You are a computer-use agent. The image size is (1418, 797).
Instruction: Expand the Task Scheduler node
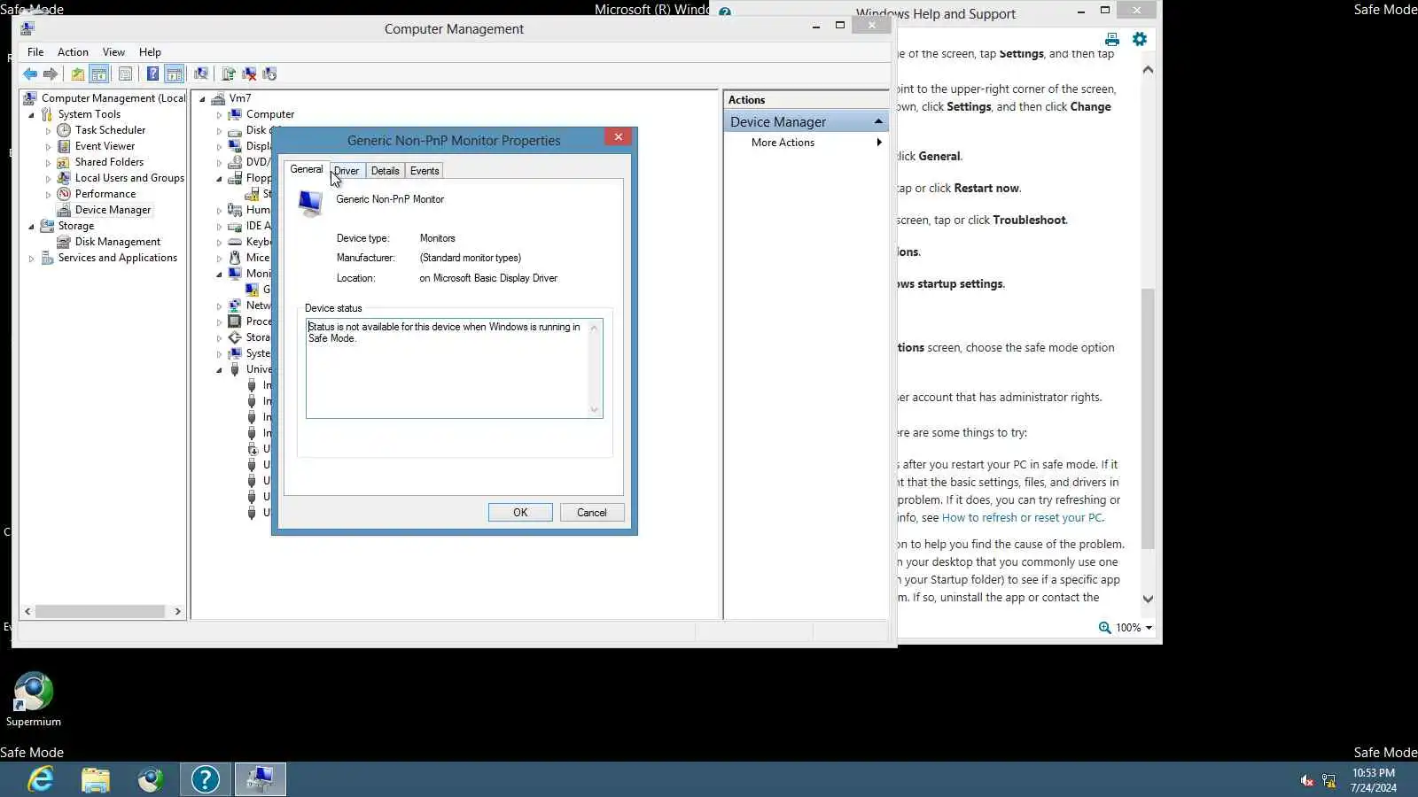pos(48,131)
